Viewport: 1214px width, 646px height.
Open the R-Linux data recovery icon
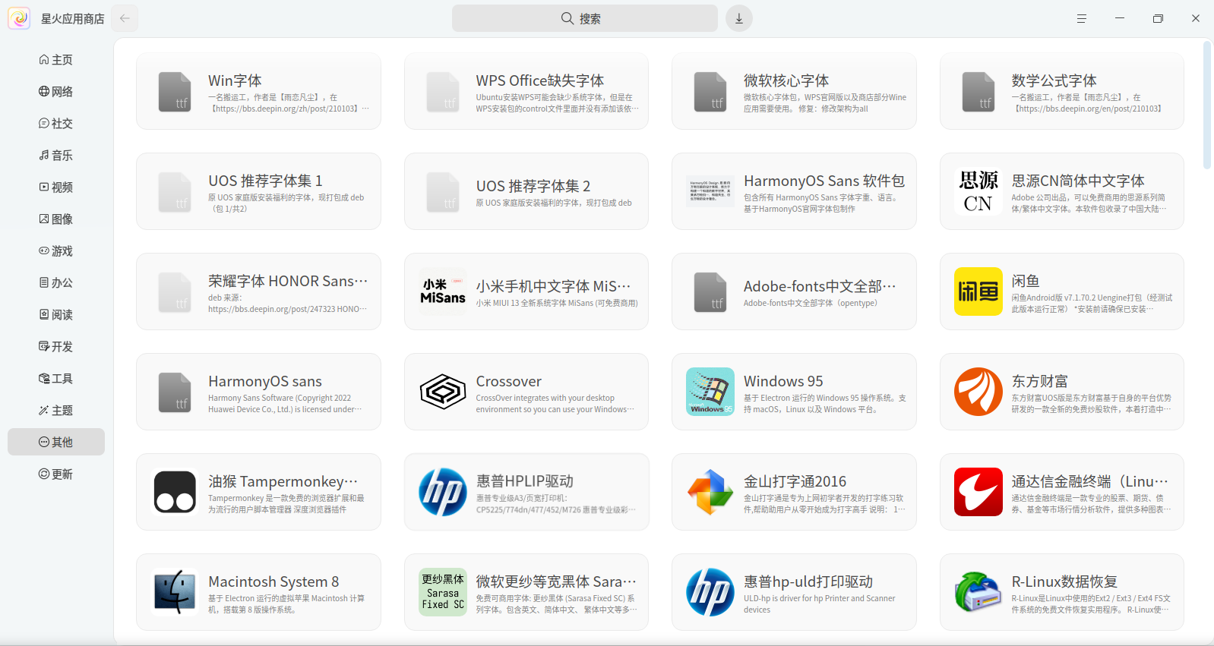click(x=978, y=592)
